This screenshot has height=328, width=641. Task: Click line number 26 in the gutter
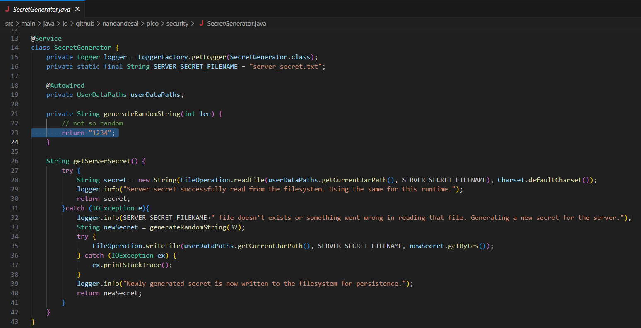pos(14,161)
